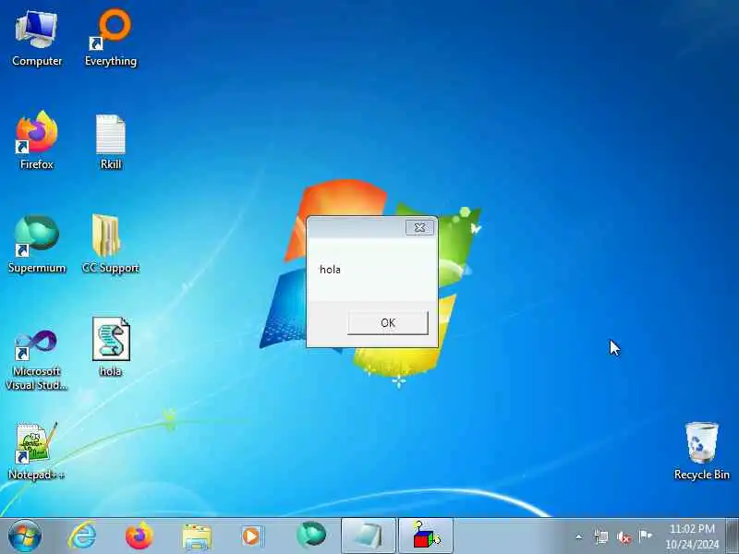
Task: Select the hola script file icon
Action: pos(111,348)
